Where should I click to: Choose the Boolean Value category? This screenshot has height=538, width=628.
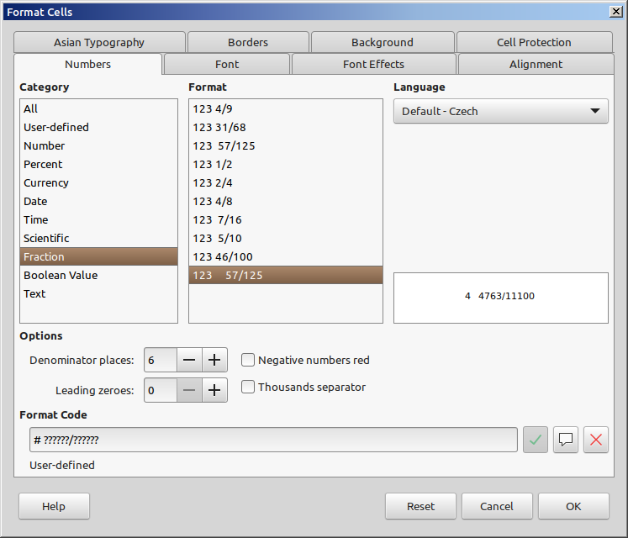[98, 275]
